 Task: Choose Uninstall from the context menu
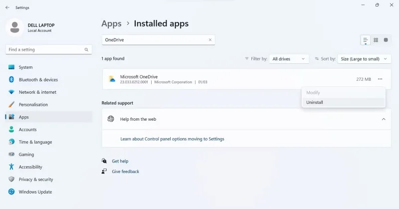[x=343, y=102]
